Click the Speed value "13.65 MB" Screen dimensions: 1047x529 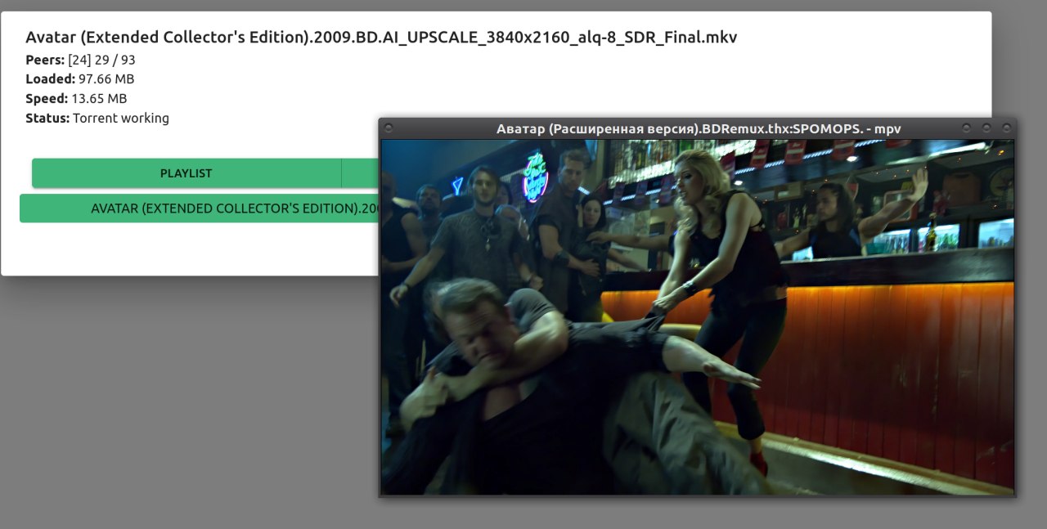click(99, 99)
